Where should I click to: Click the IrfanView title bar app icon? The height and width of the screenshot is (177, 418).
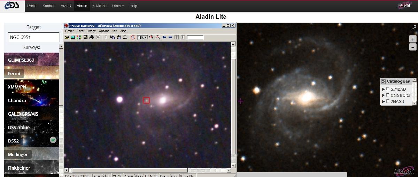(x=66, y=25)
